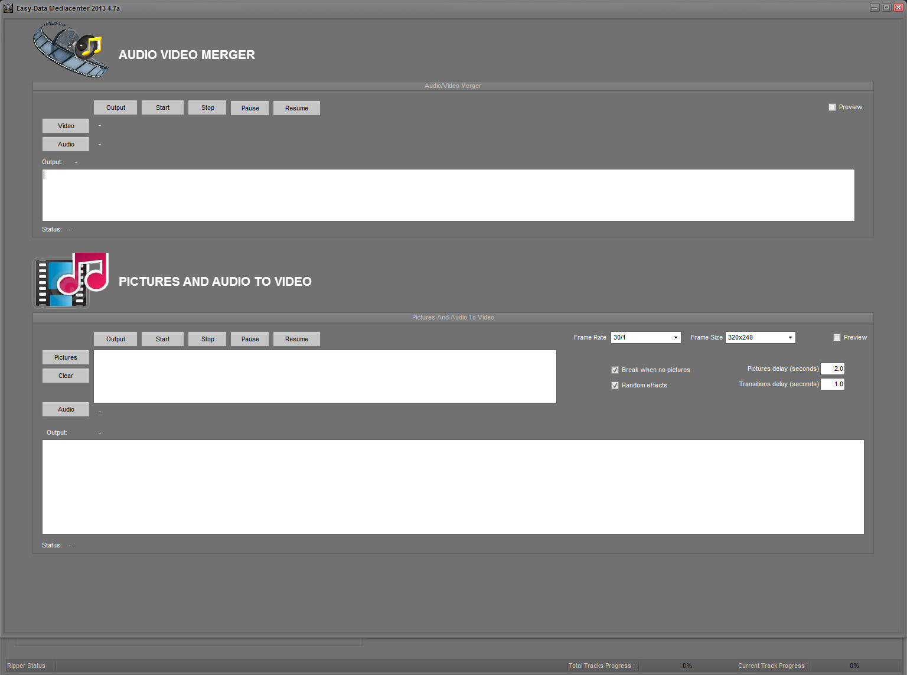The width and height of the screenshot is (907, 675).
Task: Stop the Audio/Video Merger process
Action: click(207, 107)
